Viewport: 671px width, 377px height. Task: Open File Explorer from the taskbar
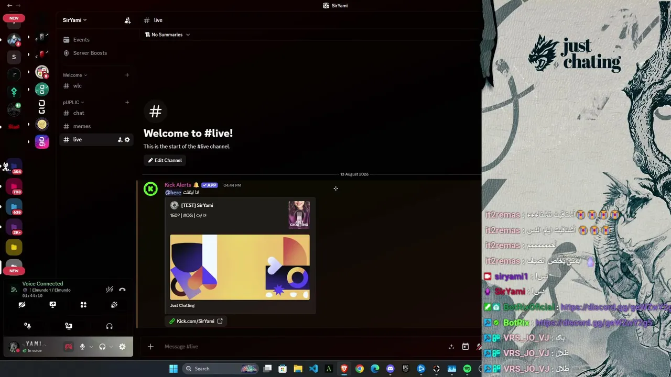point(298,369)
